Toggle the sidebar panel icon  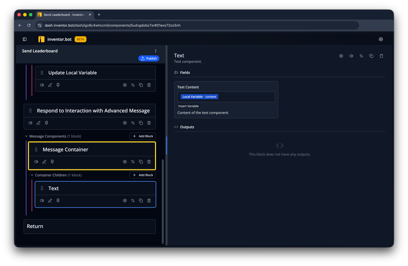click(25, 39)
